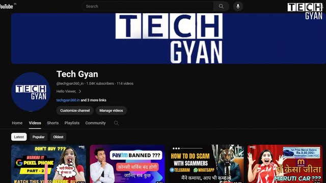Image resolution: width=326 pixels, height=183 pixels.
Task: Click the '114 videos' count text
Action: [x=125, y=83]
